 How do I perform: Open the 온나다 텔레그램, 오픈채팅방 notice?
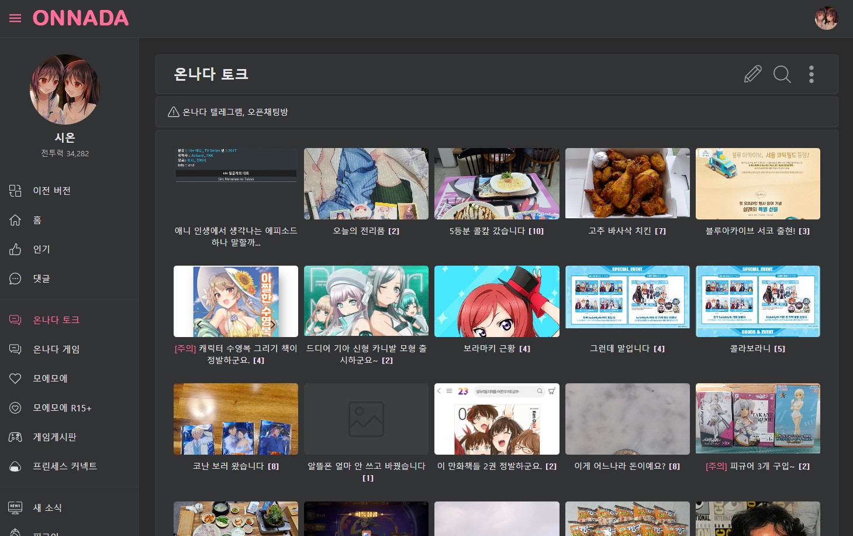tap(235, 112)
